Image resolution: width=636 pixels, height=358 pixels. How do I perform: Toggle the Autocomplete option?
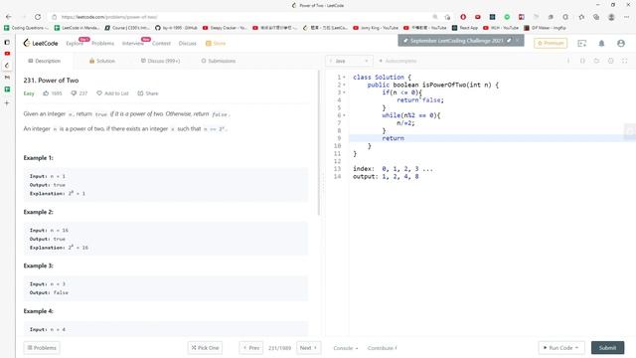pyautogui.click(x=397, y=61)
